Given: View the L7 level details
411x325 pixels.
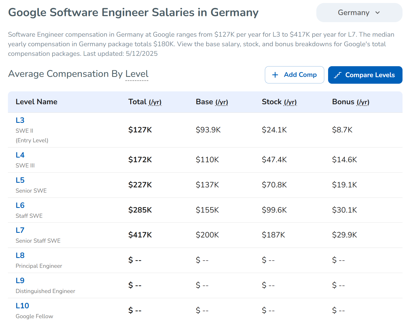Looking at the screenshot, I should [x=20, y=230].
